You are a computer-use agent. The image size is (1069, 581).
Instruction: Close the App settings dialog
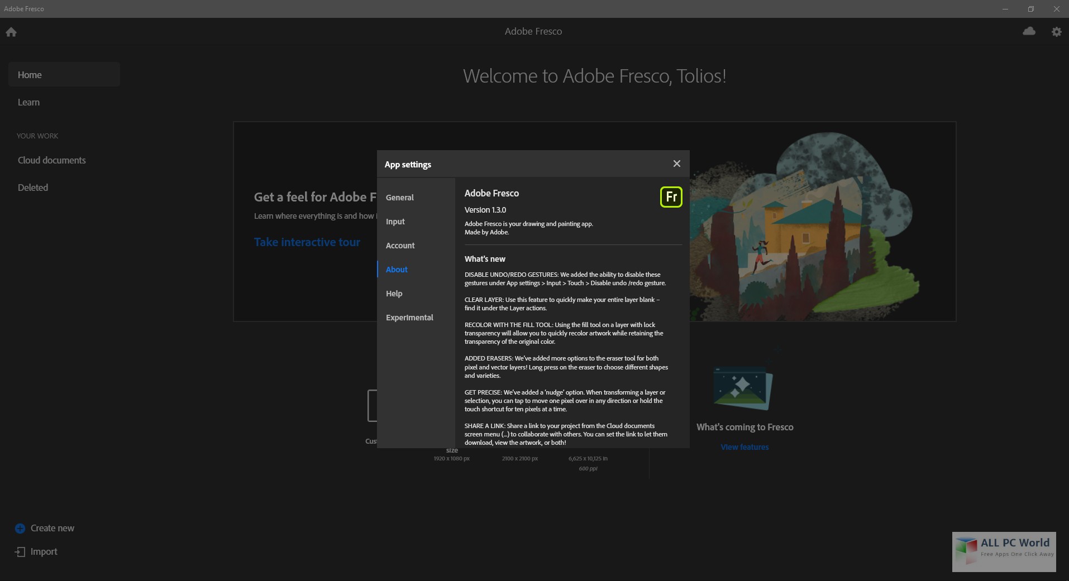tap(676, 164)
